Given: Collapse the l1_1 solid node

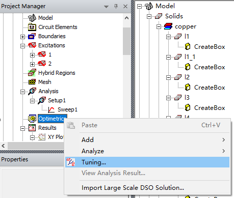Looking at the screenshot, I should click(x=168, y=57).
